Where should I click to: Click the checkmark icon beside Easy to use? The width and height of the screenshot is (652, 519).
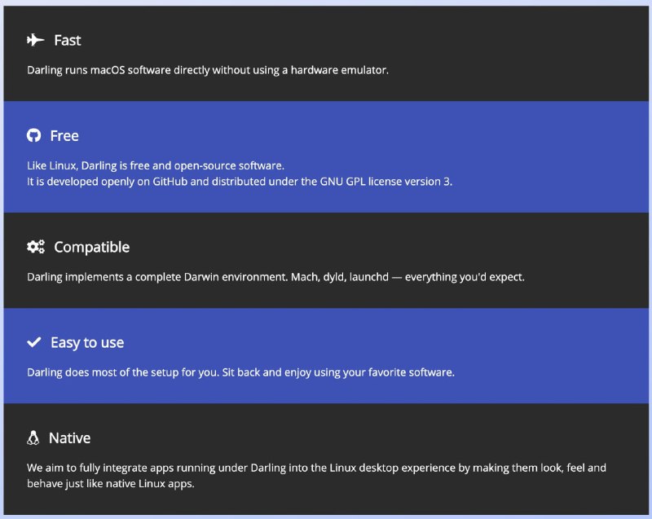[x=34, y=342]
